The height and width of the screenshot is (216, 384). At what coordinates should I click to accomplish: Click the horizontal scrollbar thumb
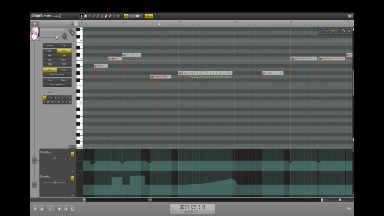[150, 200]
